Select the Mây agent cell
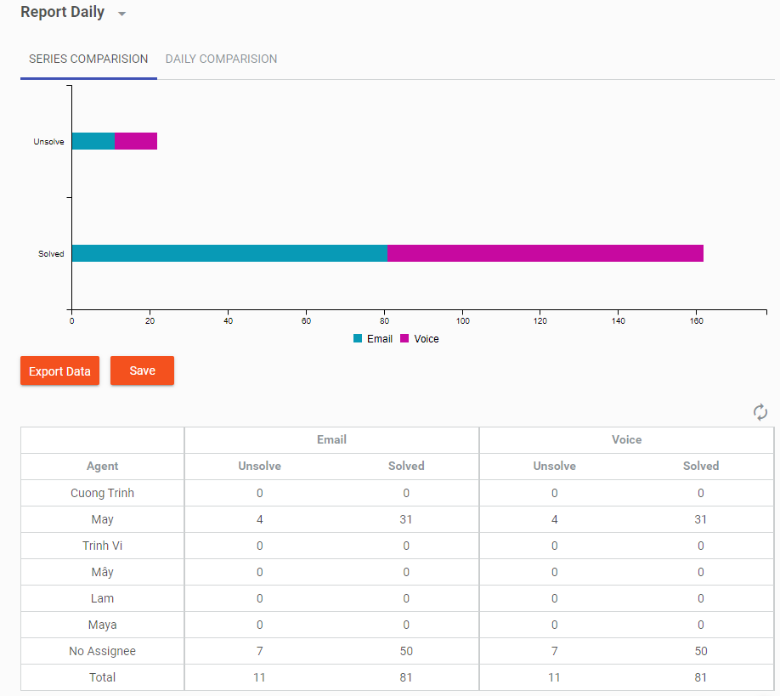Viewport: 780px width, 696px height. pos(103,572)
